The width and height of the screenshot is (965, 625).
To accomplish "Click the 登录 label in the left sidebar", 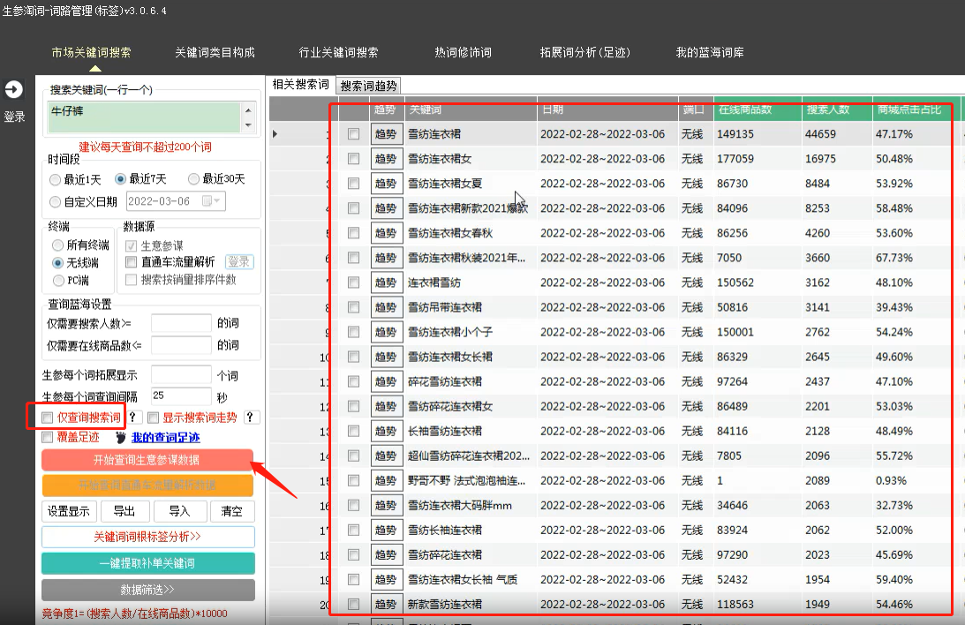I will coord(14,117).
